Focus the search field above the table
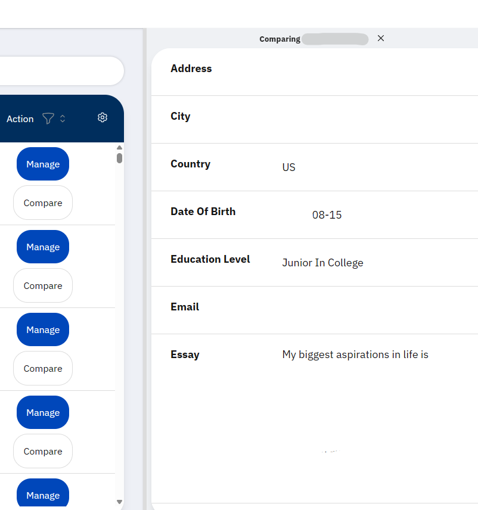This screenshot has height=510, width=478. tap(60, 71)
